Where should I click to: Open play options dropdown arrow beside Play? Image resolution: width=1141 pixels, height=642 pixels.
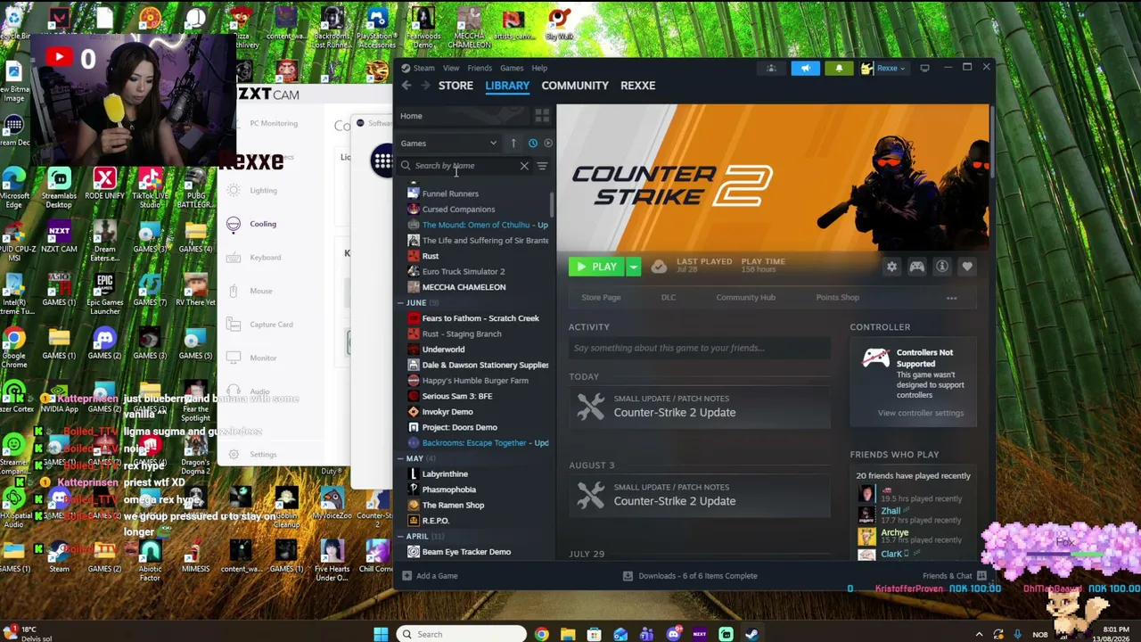(633, 267)
